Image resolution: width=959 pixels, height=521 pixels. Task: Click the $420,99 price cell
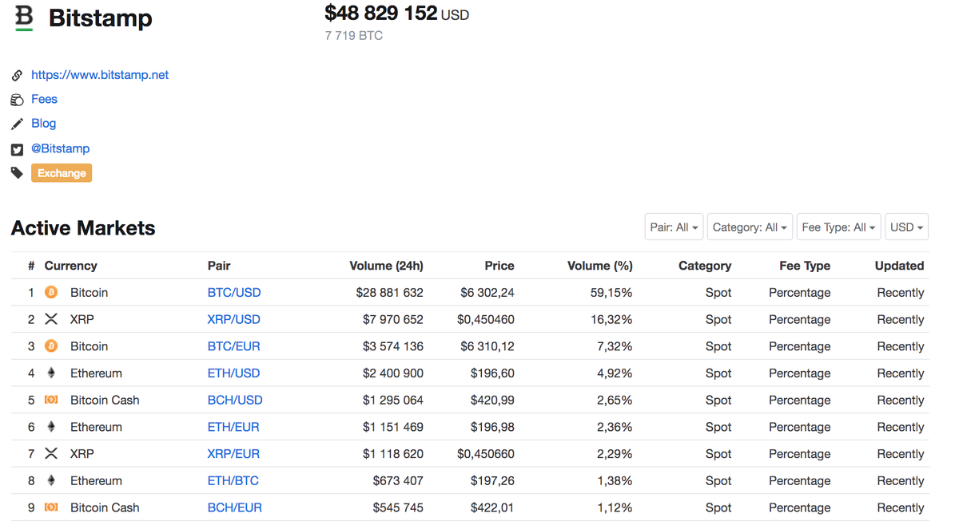tap(491, 400)
